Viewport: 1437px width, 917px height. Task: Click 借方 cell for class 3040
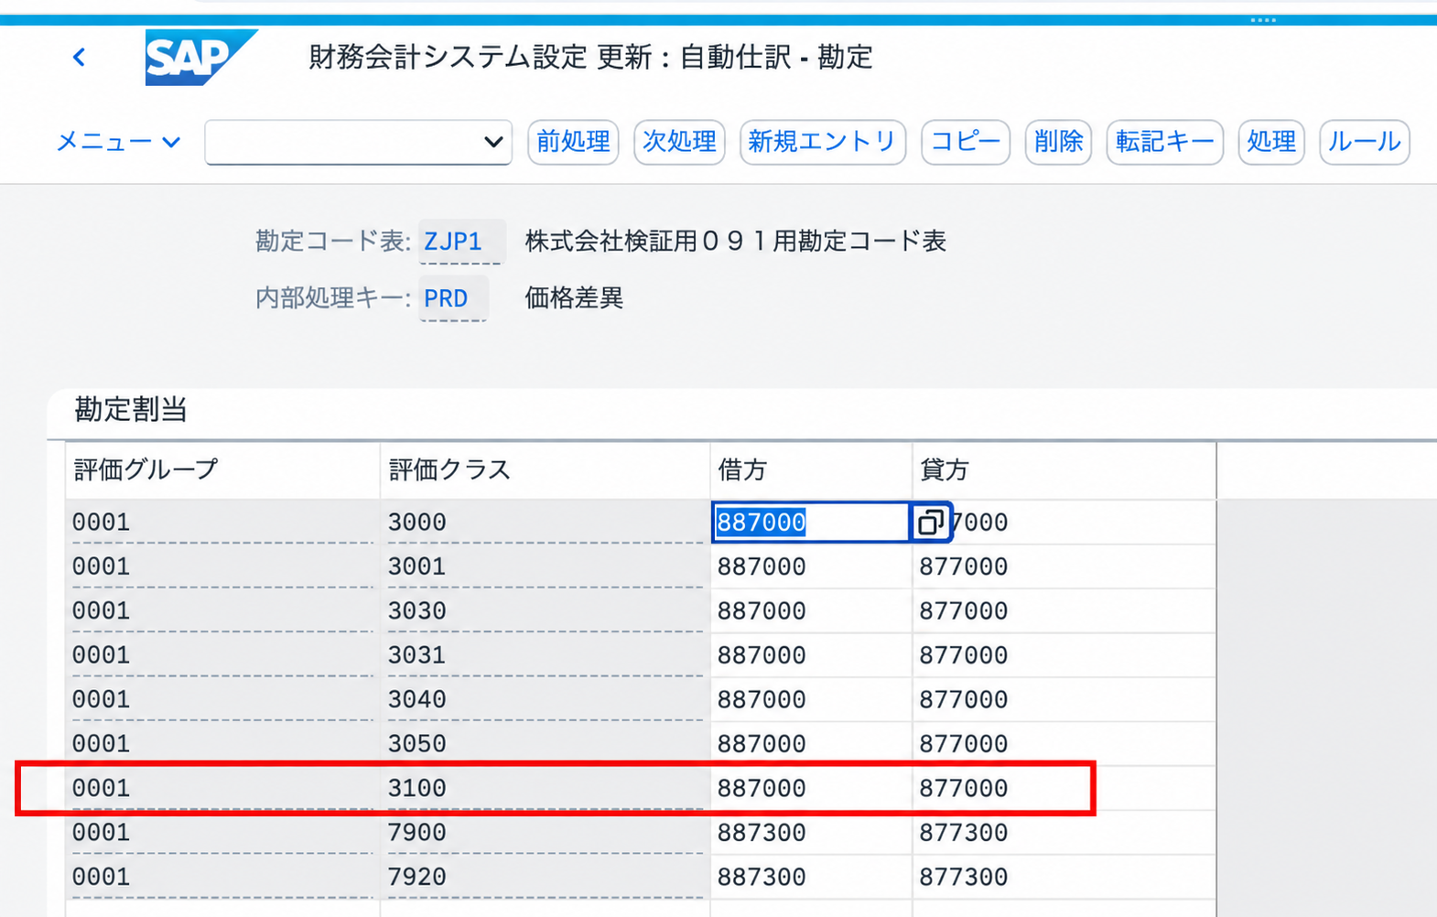(x=811, y=700)
